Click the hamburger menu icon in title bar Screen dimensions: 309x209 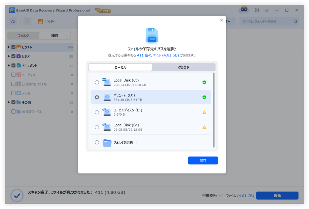tap(267, 10)
